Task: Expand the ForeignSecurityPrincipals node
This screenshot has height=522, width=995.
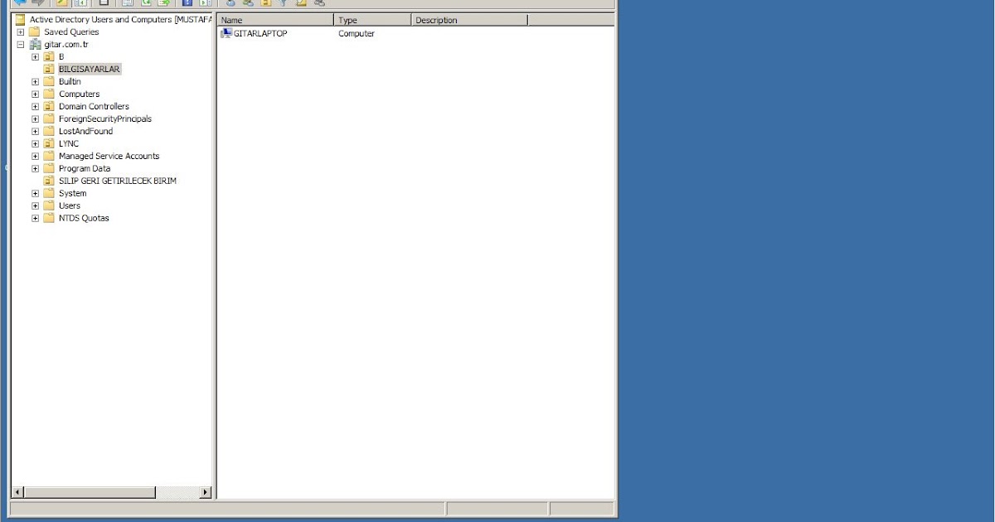Action: pyautogui.click(x=35, y=119)
